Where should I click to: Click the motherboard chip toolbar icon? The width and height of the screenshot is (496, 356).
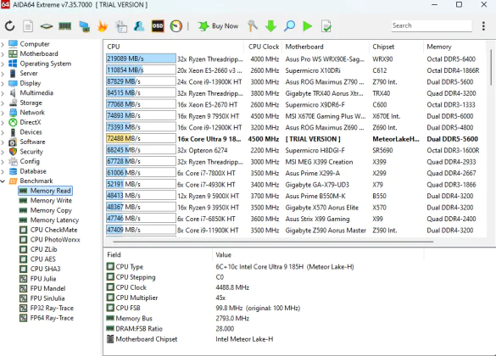46,26
